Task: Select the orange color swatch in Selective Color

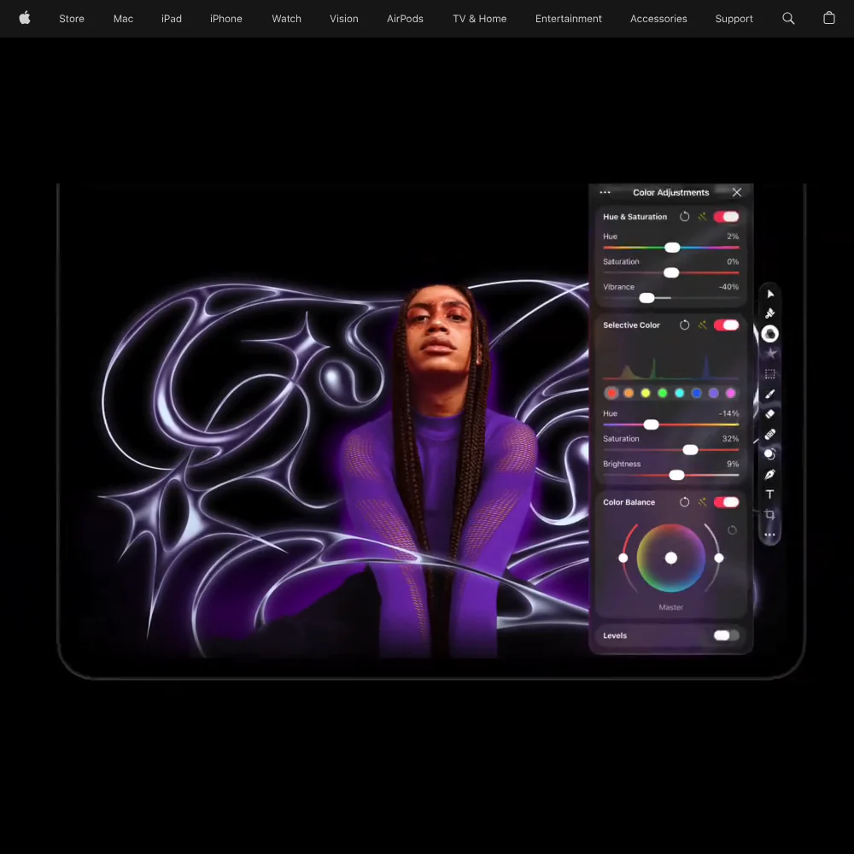Action: 629,393
